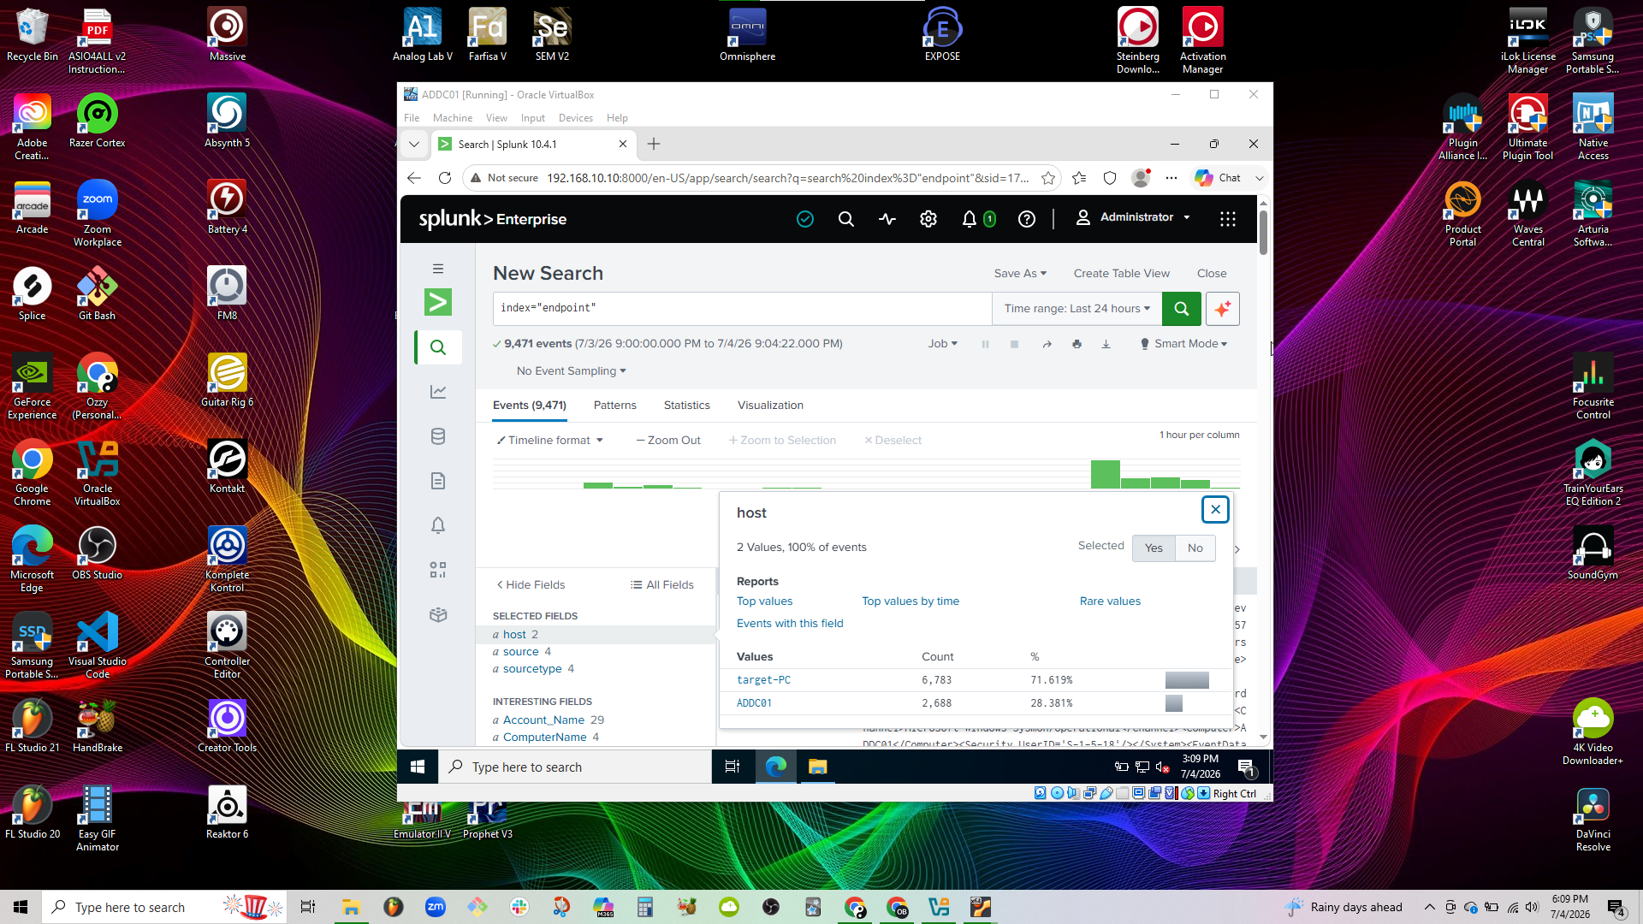This screenshot has height=924, width=1643.
Task: Open sidebar Alerts bell icon
Action: 438,525
